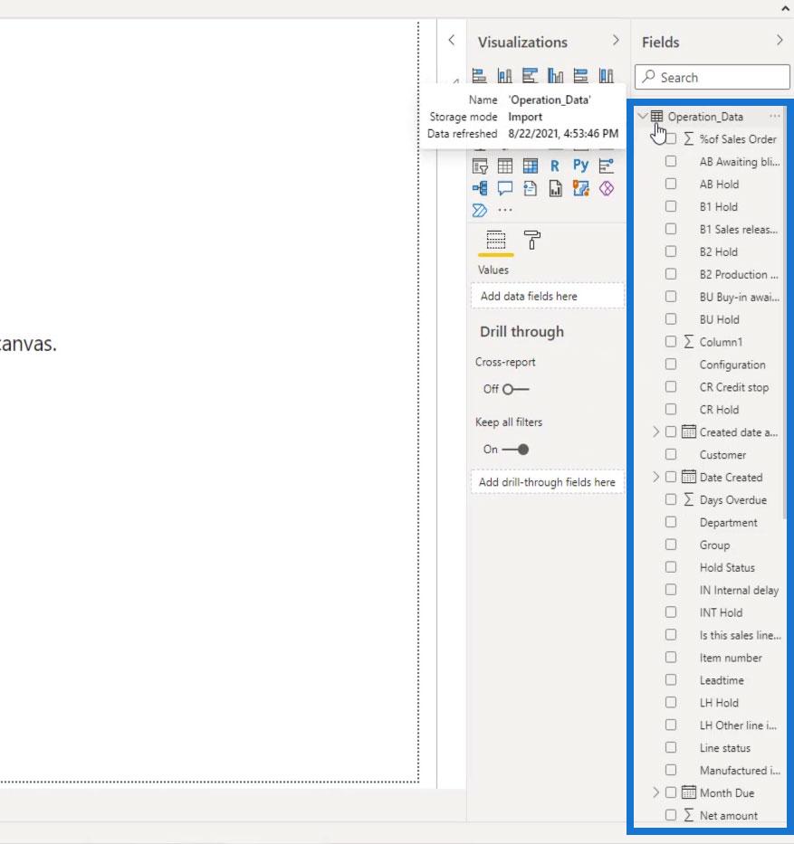
Task: Add a Python visual
Action: (580, 166)
